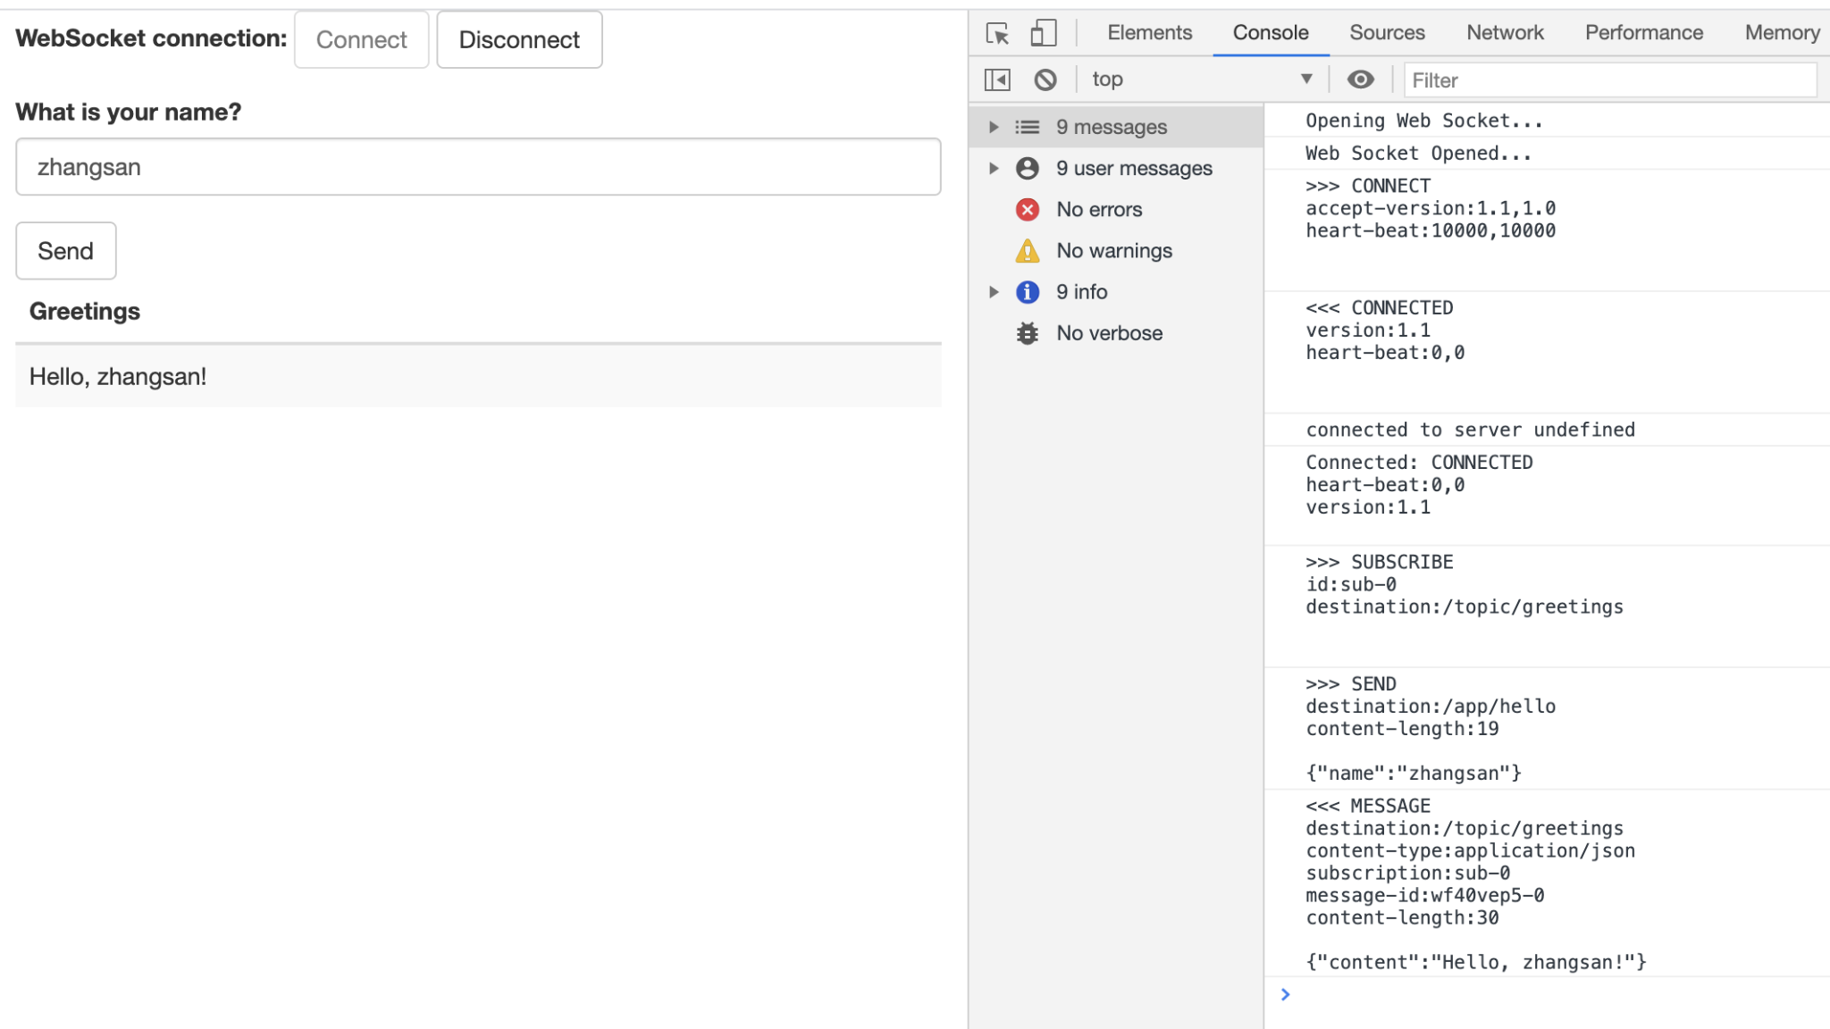Switch to the Sources tab
Image resolution: width=1830 pixels, height=1029 pixels.
[x=1387, y=33]
